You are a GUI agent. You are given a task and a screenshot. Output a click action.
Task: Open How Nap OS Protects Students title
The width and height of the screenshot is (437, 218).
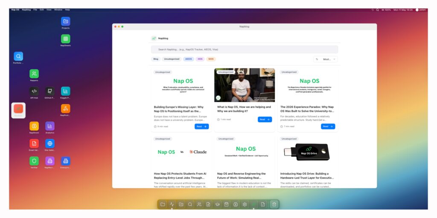(x=180, y=175)
